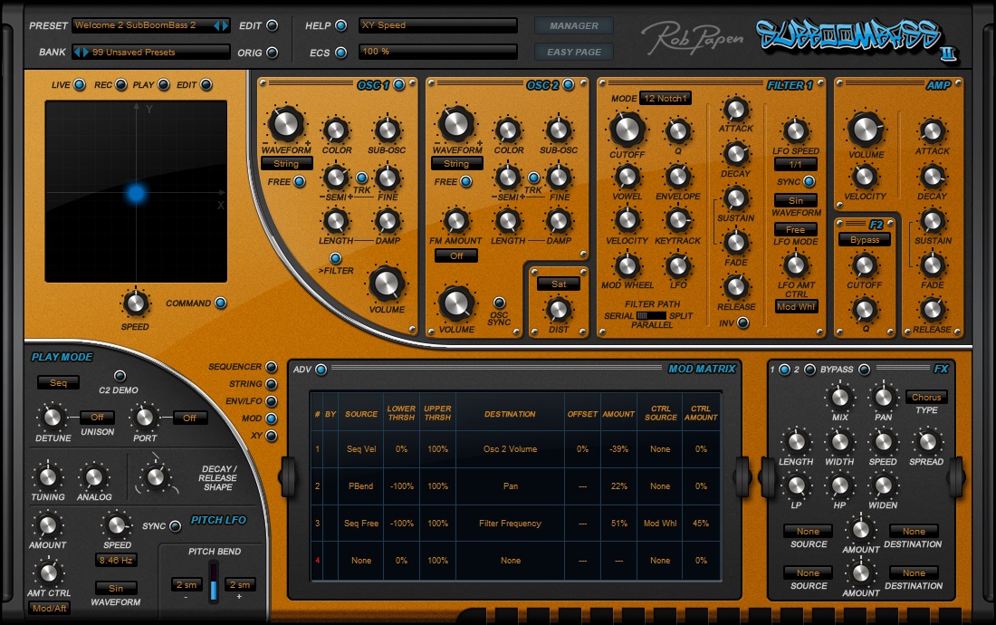Open the preset Manager
This screenshot has height=625, width=996.
point(573,25)
